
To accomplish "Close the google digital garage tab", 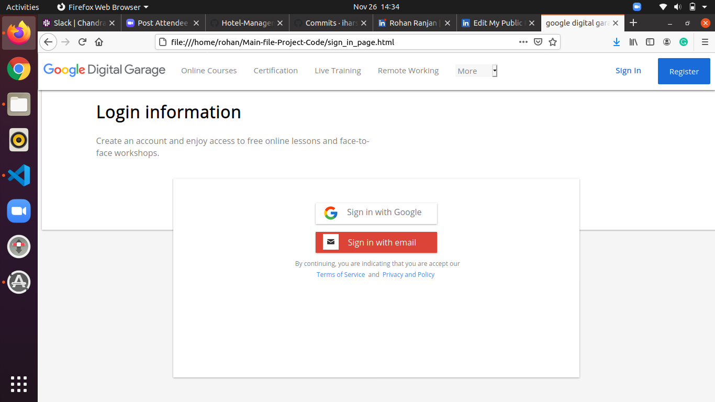I will point(616,23).
